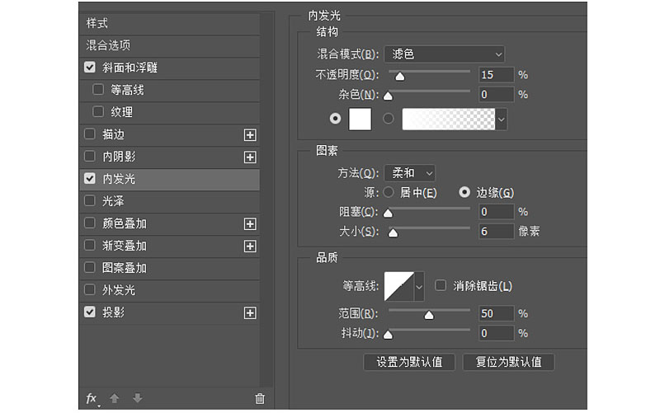Open the 方法 柔和 dropdown

pyautogui.click(x=409, y=173)
